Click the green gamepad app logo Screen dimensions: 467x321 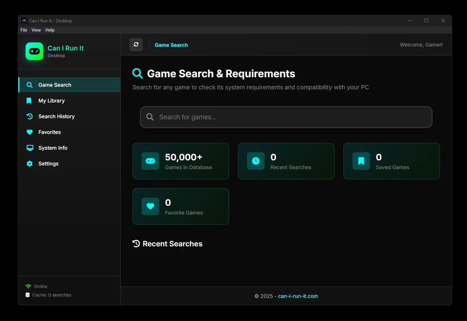coord(34,51)
